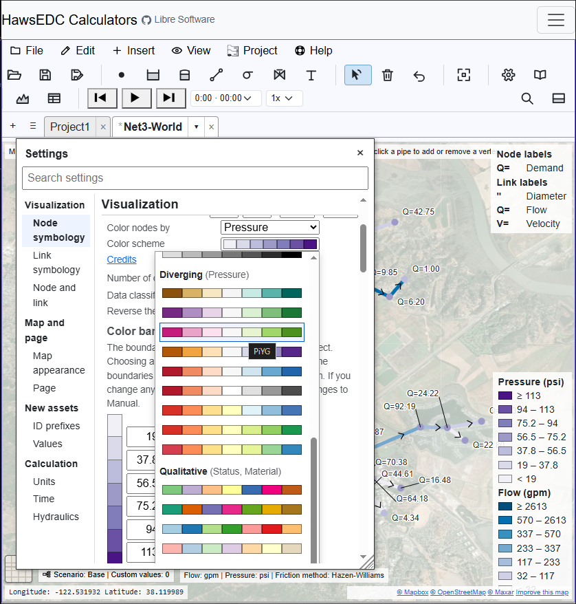Select Units settings section

click(x=44, y=482)
